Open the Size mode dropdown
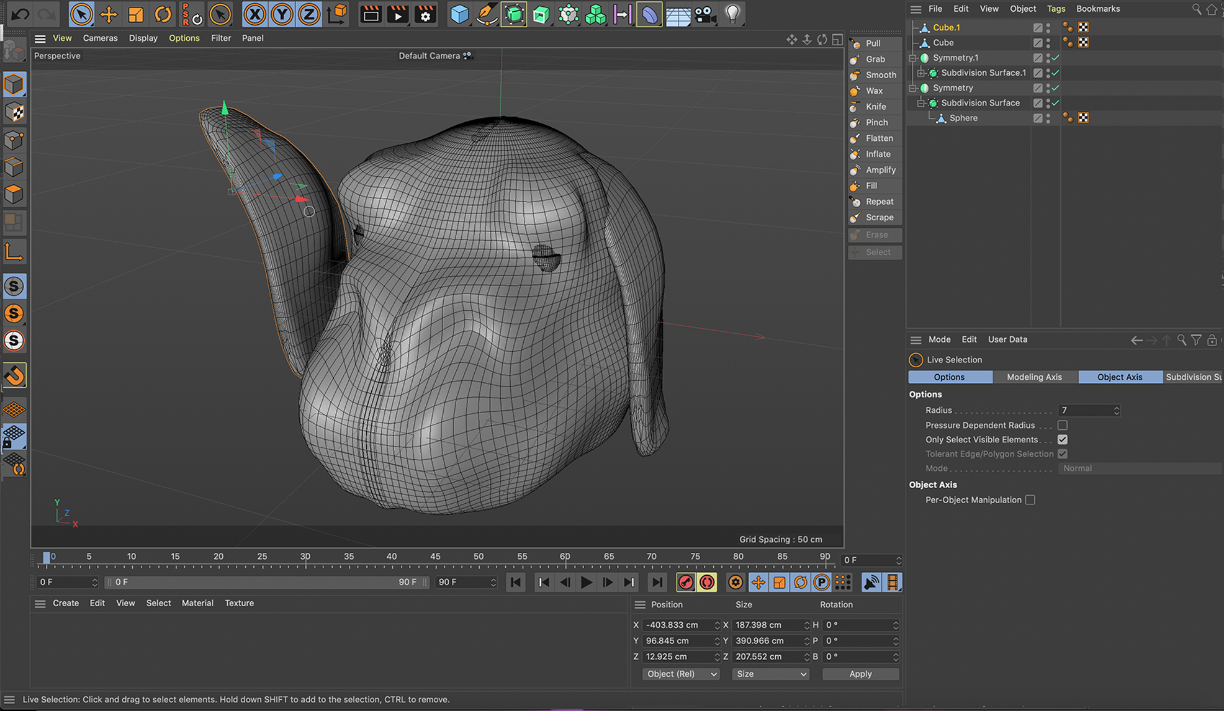 tap(770, 674)
